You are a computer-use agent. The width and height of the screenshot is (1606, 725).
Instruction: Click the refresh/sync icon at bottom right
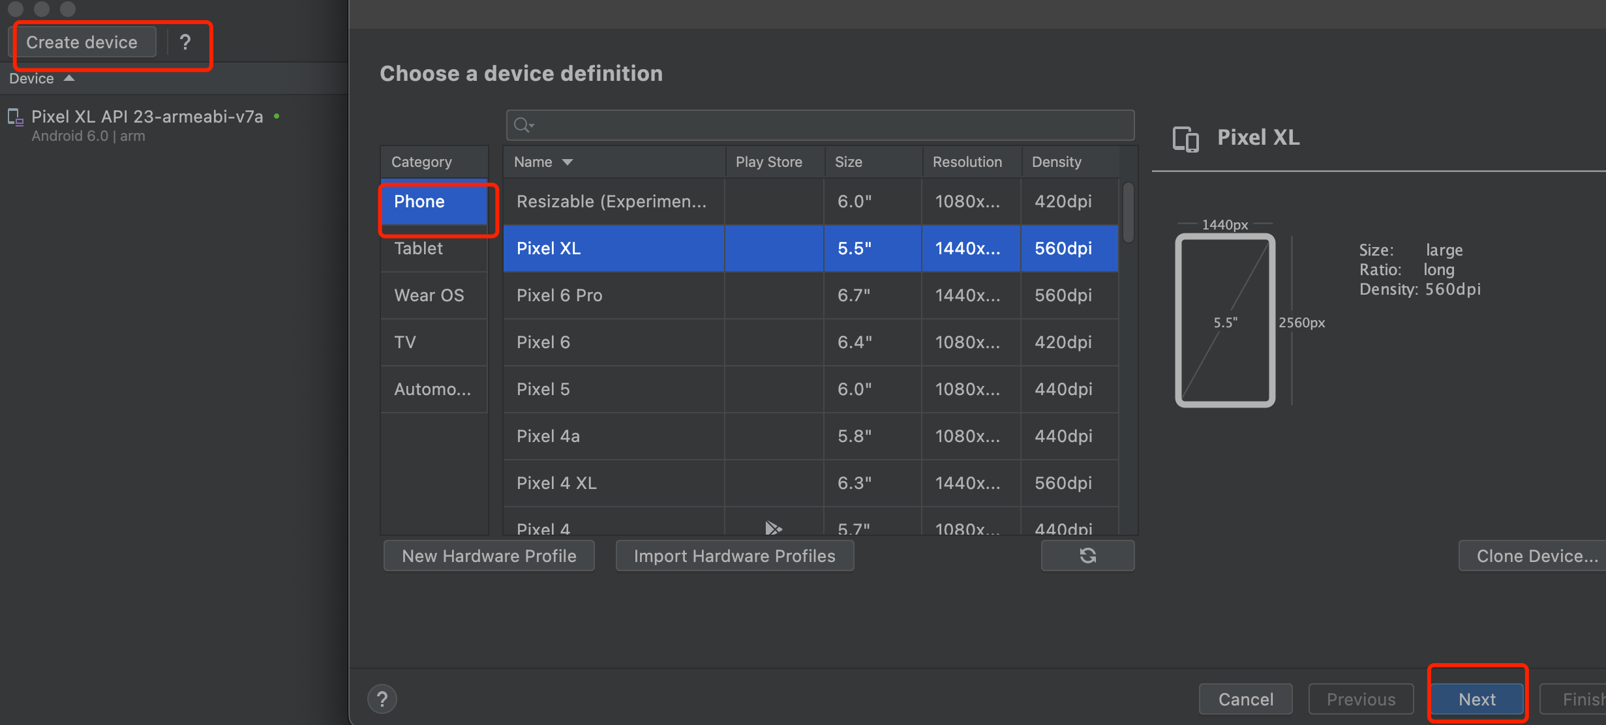[1089, 556]
